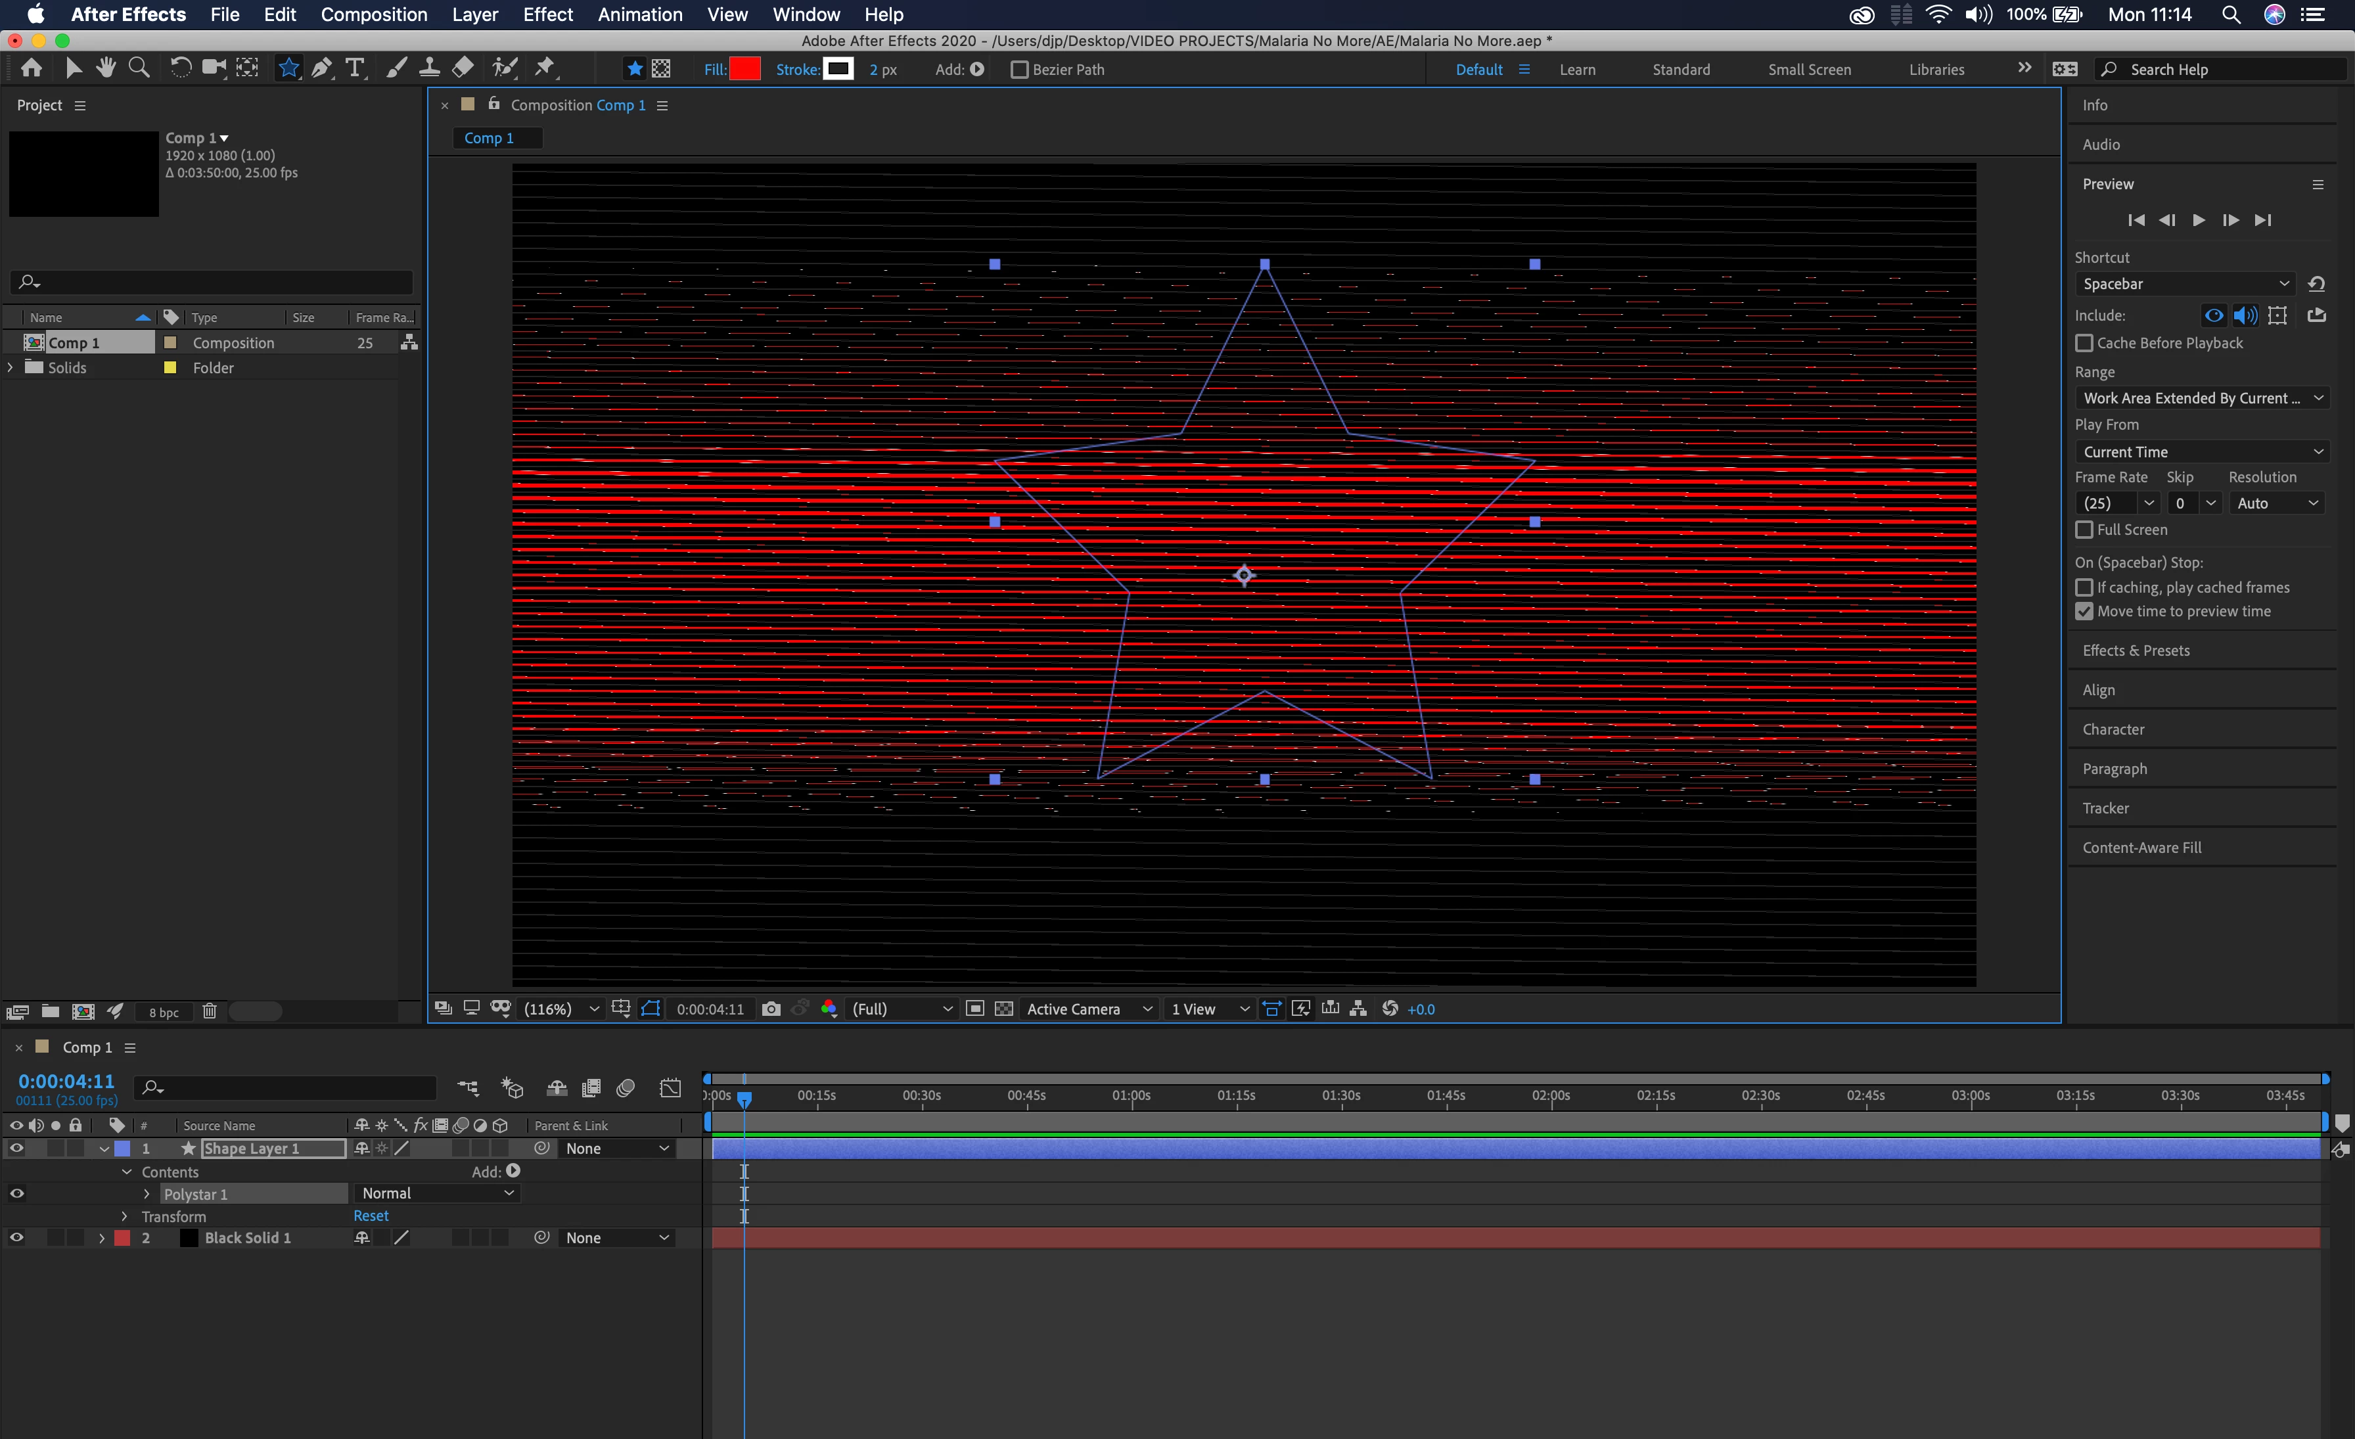Open the Play From Current Time dropdown

tap(2201, 452)
